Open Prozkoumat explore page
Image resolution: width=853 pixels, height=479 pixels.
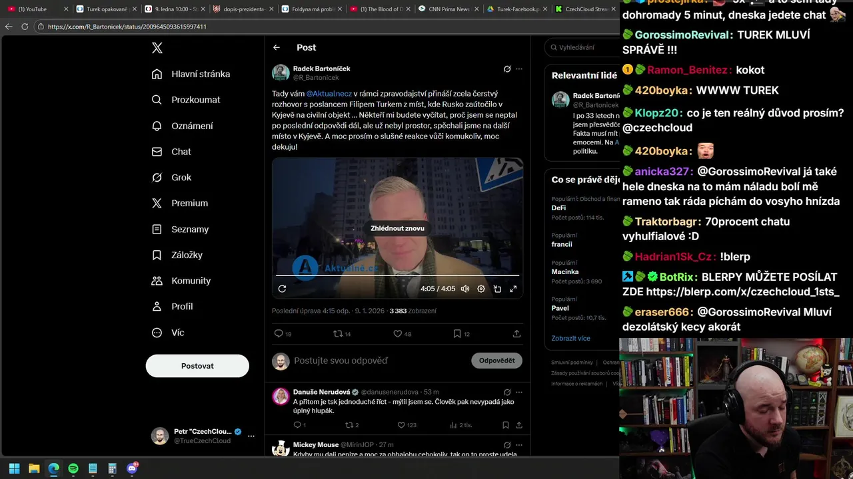point(185,100)
